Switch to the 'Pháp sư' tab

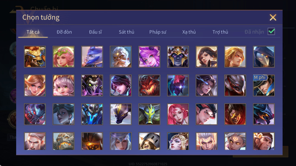click(158, 32)
